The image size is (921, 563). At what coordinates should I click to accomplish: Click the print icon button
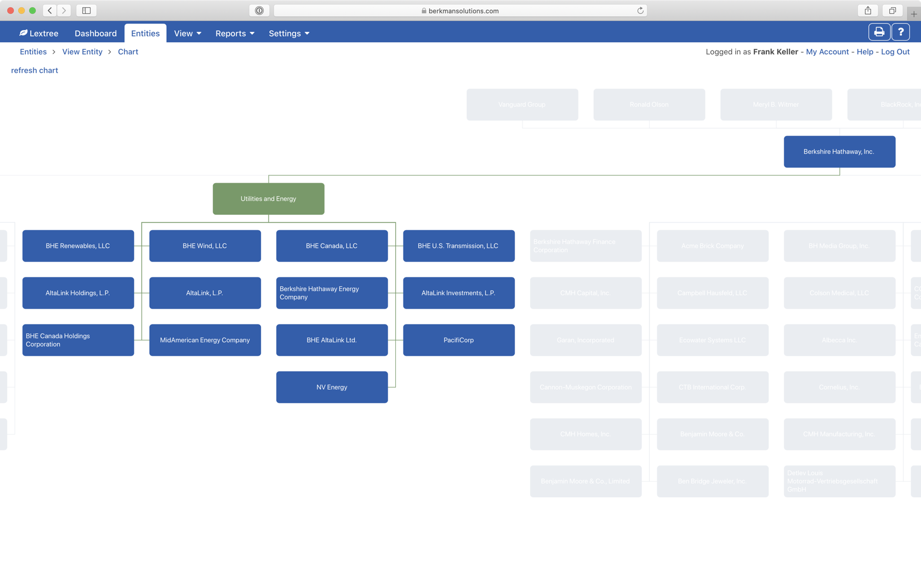tap(879, 32)
